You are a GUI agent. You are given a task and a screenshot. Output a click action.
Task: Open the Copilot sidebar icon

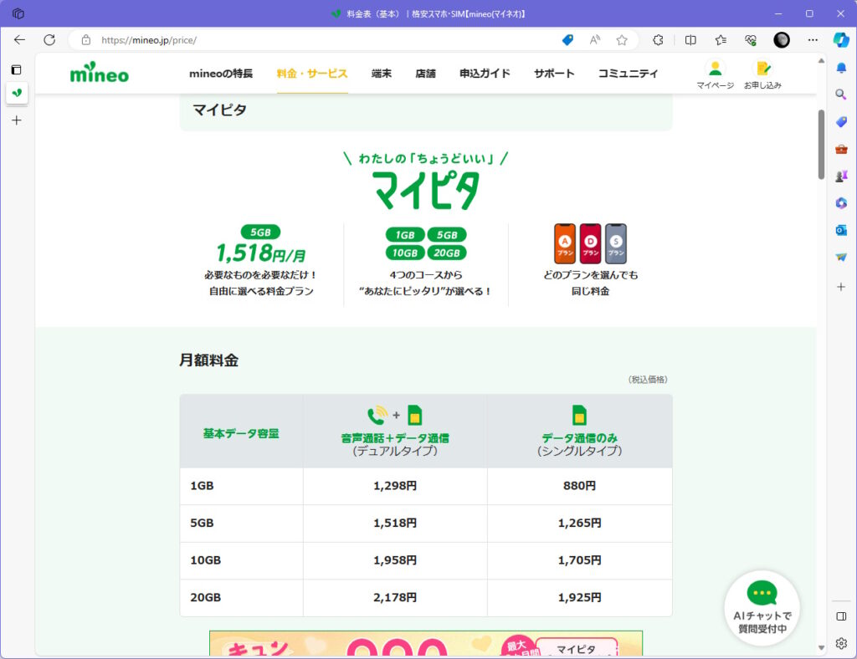click(x=841, y=40)
